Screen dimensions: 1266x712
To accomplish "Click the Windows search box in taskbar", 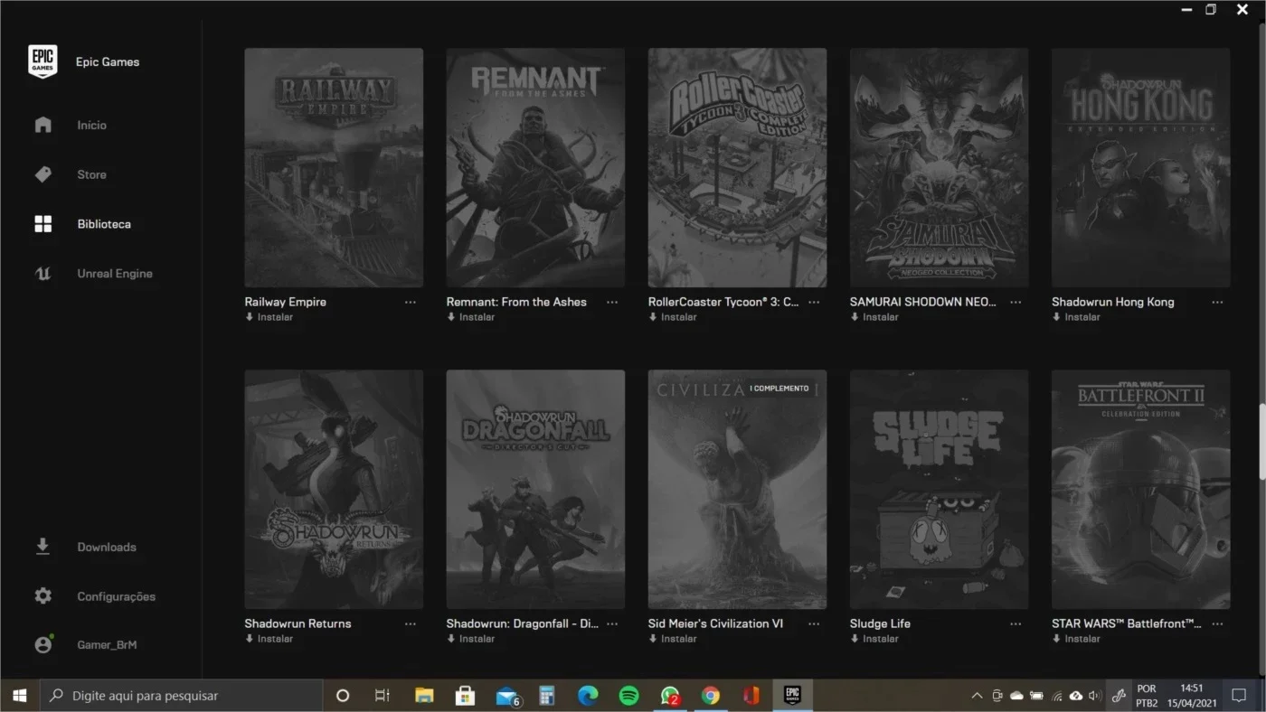I will (182, 696).
